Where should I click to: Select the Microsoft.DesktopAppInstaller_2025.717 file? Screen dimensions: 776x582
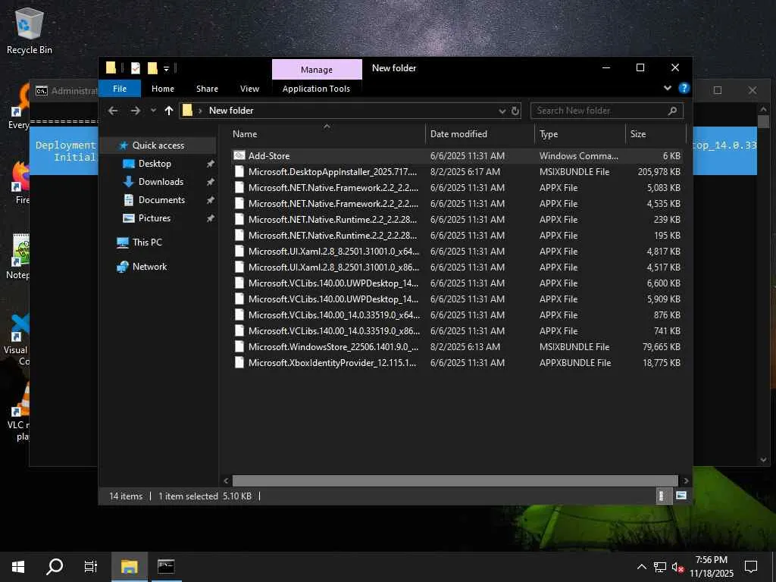pyautogui.click(x=456, y=172)
